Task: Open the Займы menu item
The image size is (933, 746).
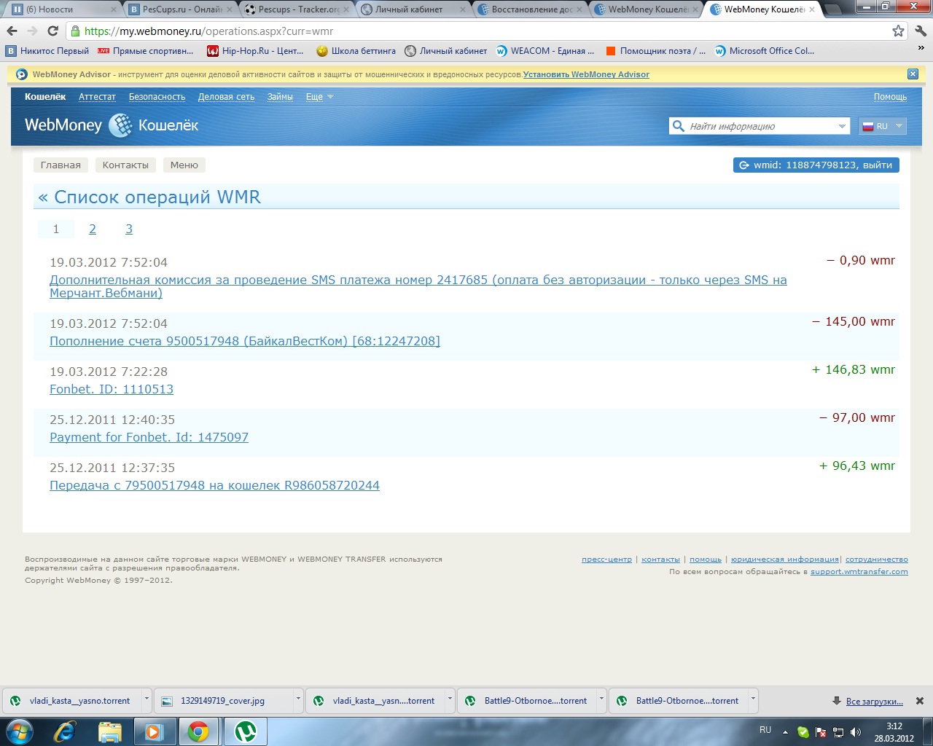Action: [x=280, y=97]
